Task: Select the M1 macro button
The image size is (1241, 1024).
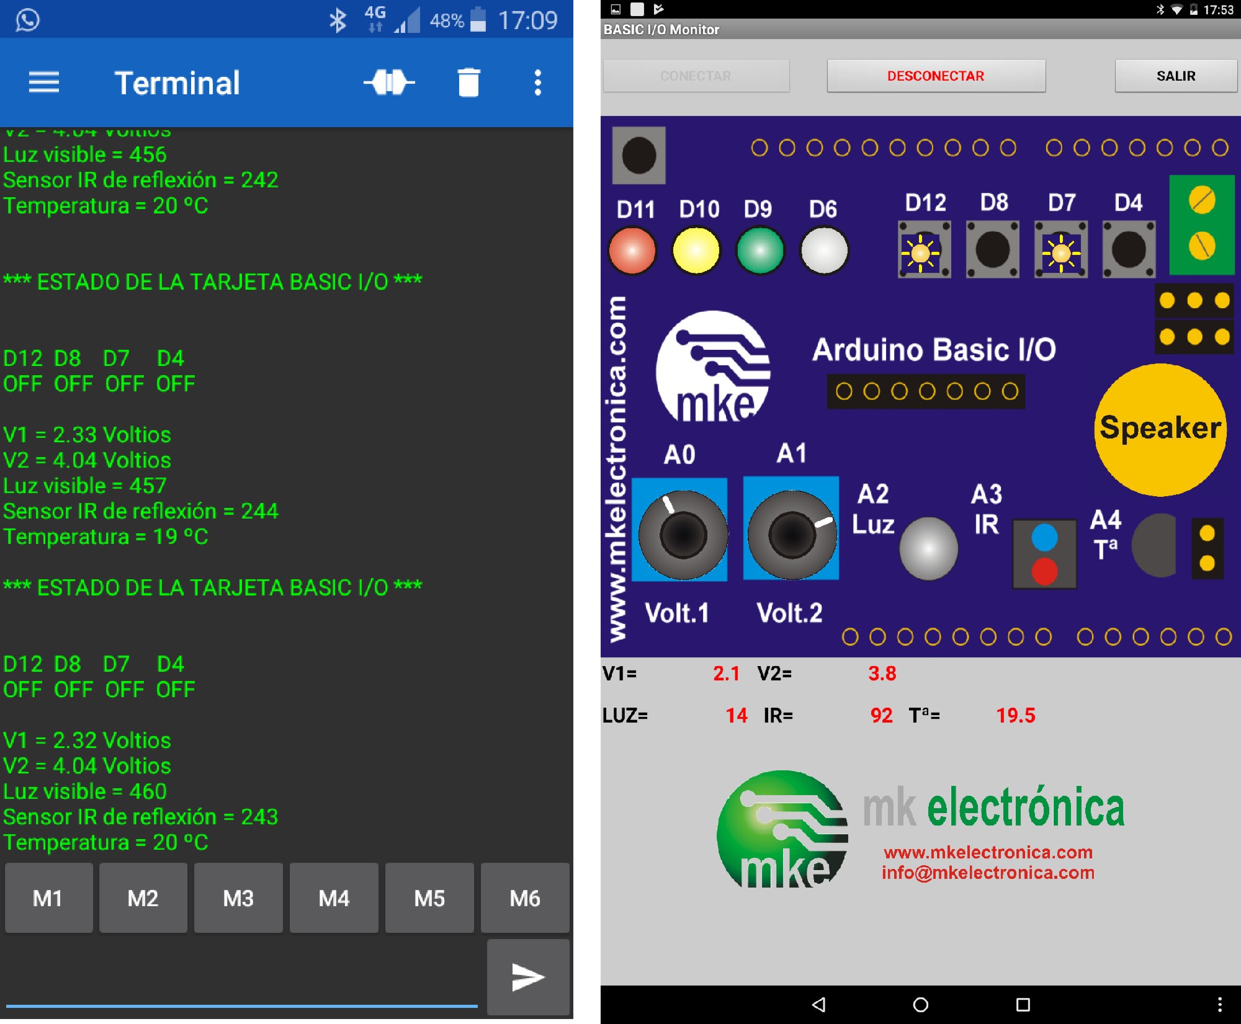Action: 48,897
